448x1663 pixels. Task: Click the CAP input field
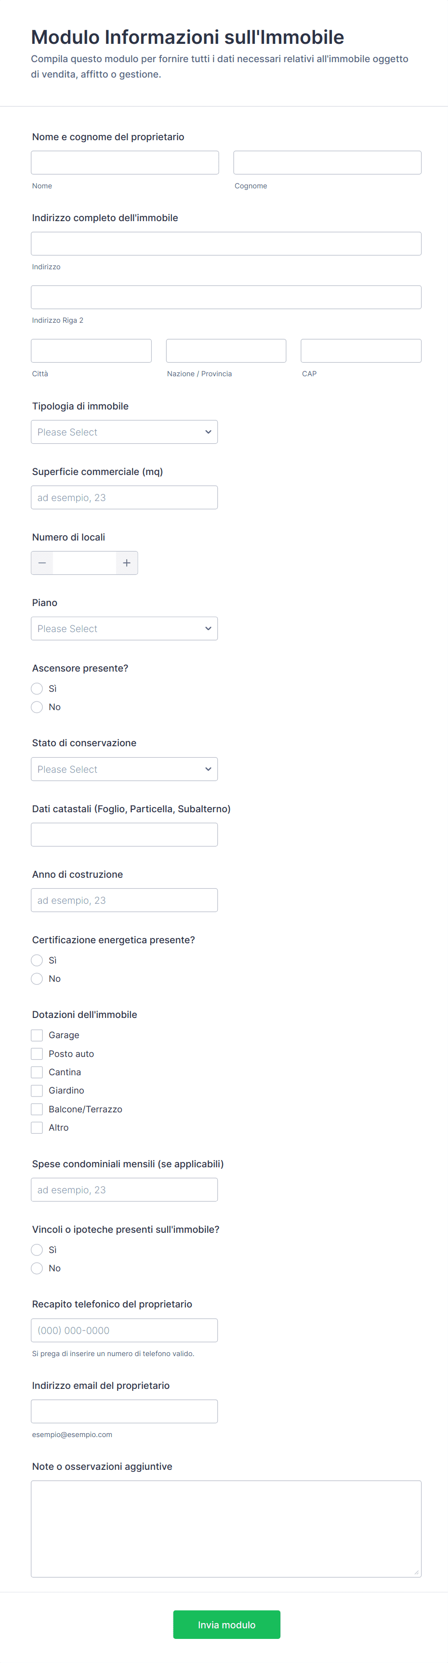(361, 351)
